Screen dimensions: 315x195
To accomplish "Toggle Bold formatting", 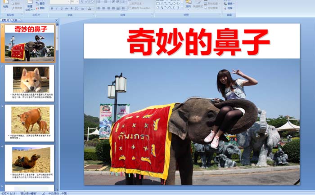I will 52,9.
